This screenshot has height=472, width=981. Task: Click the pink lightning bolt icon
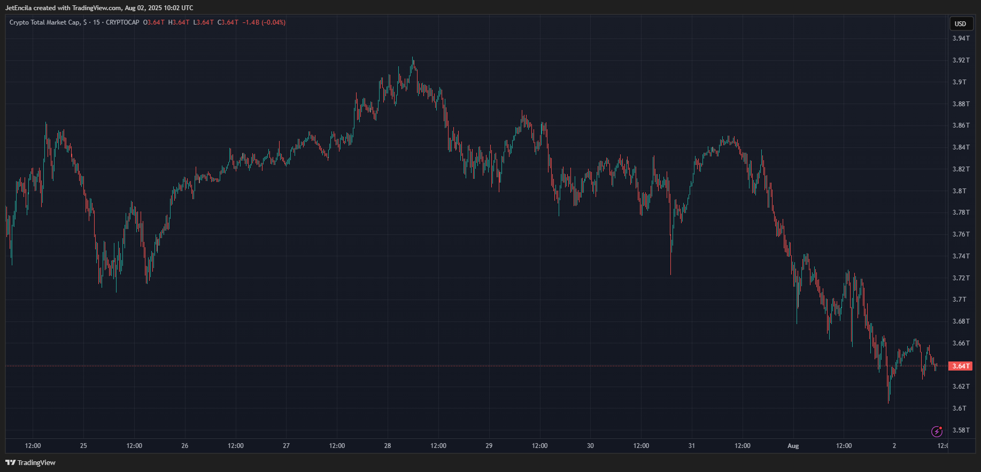pos(937,431)
